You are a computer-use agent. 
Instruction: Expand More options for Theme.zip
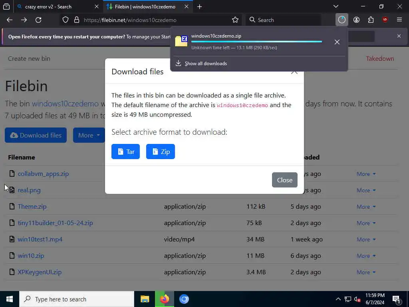pyautogui.click(x=366, y=207)
